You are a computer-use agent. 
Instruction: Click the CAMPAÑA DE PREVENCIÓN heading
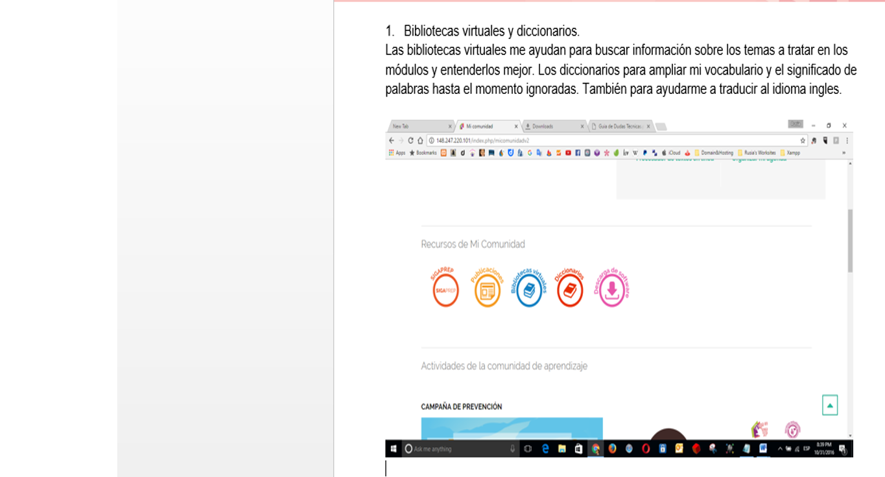click(462, 407)
